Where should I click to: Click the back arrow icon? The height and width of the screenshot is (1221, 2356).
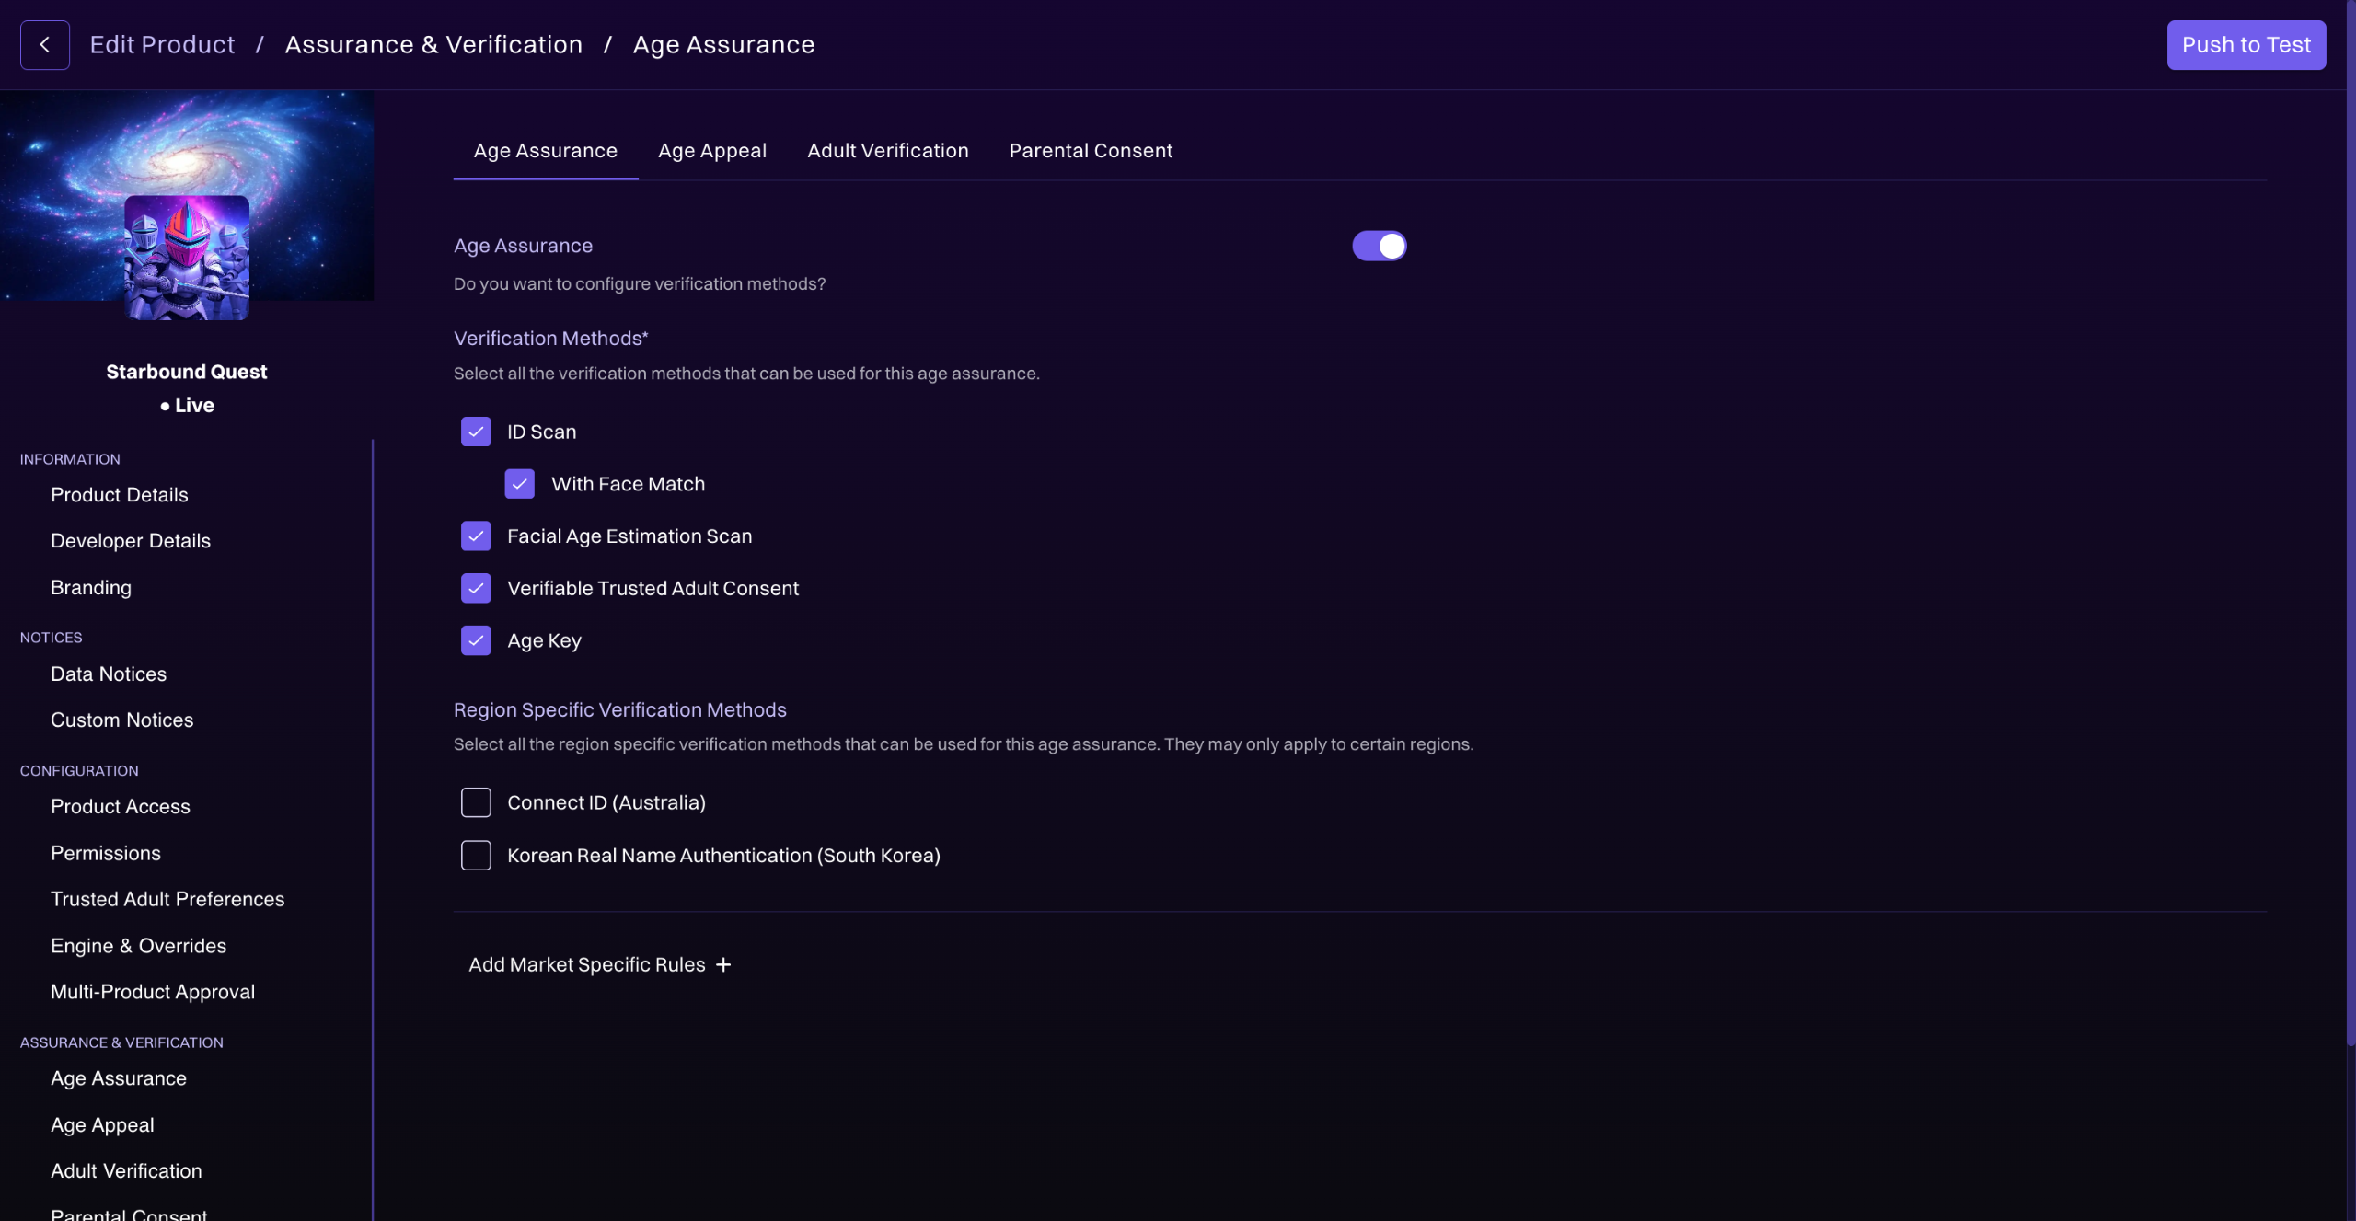[44, 45]
